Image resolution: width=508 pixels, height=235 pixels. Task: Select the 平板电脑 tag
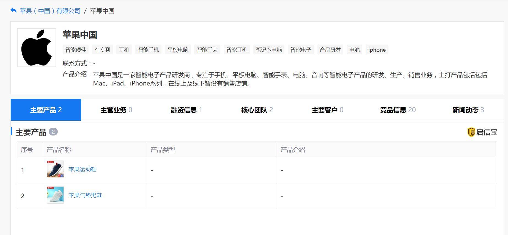tap(178, 50)
